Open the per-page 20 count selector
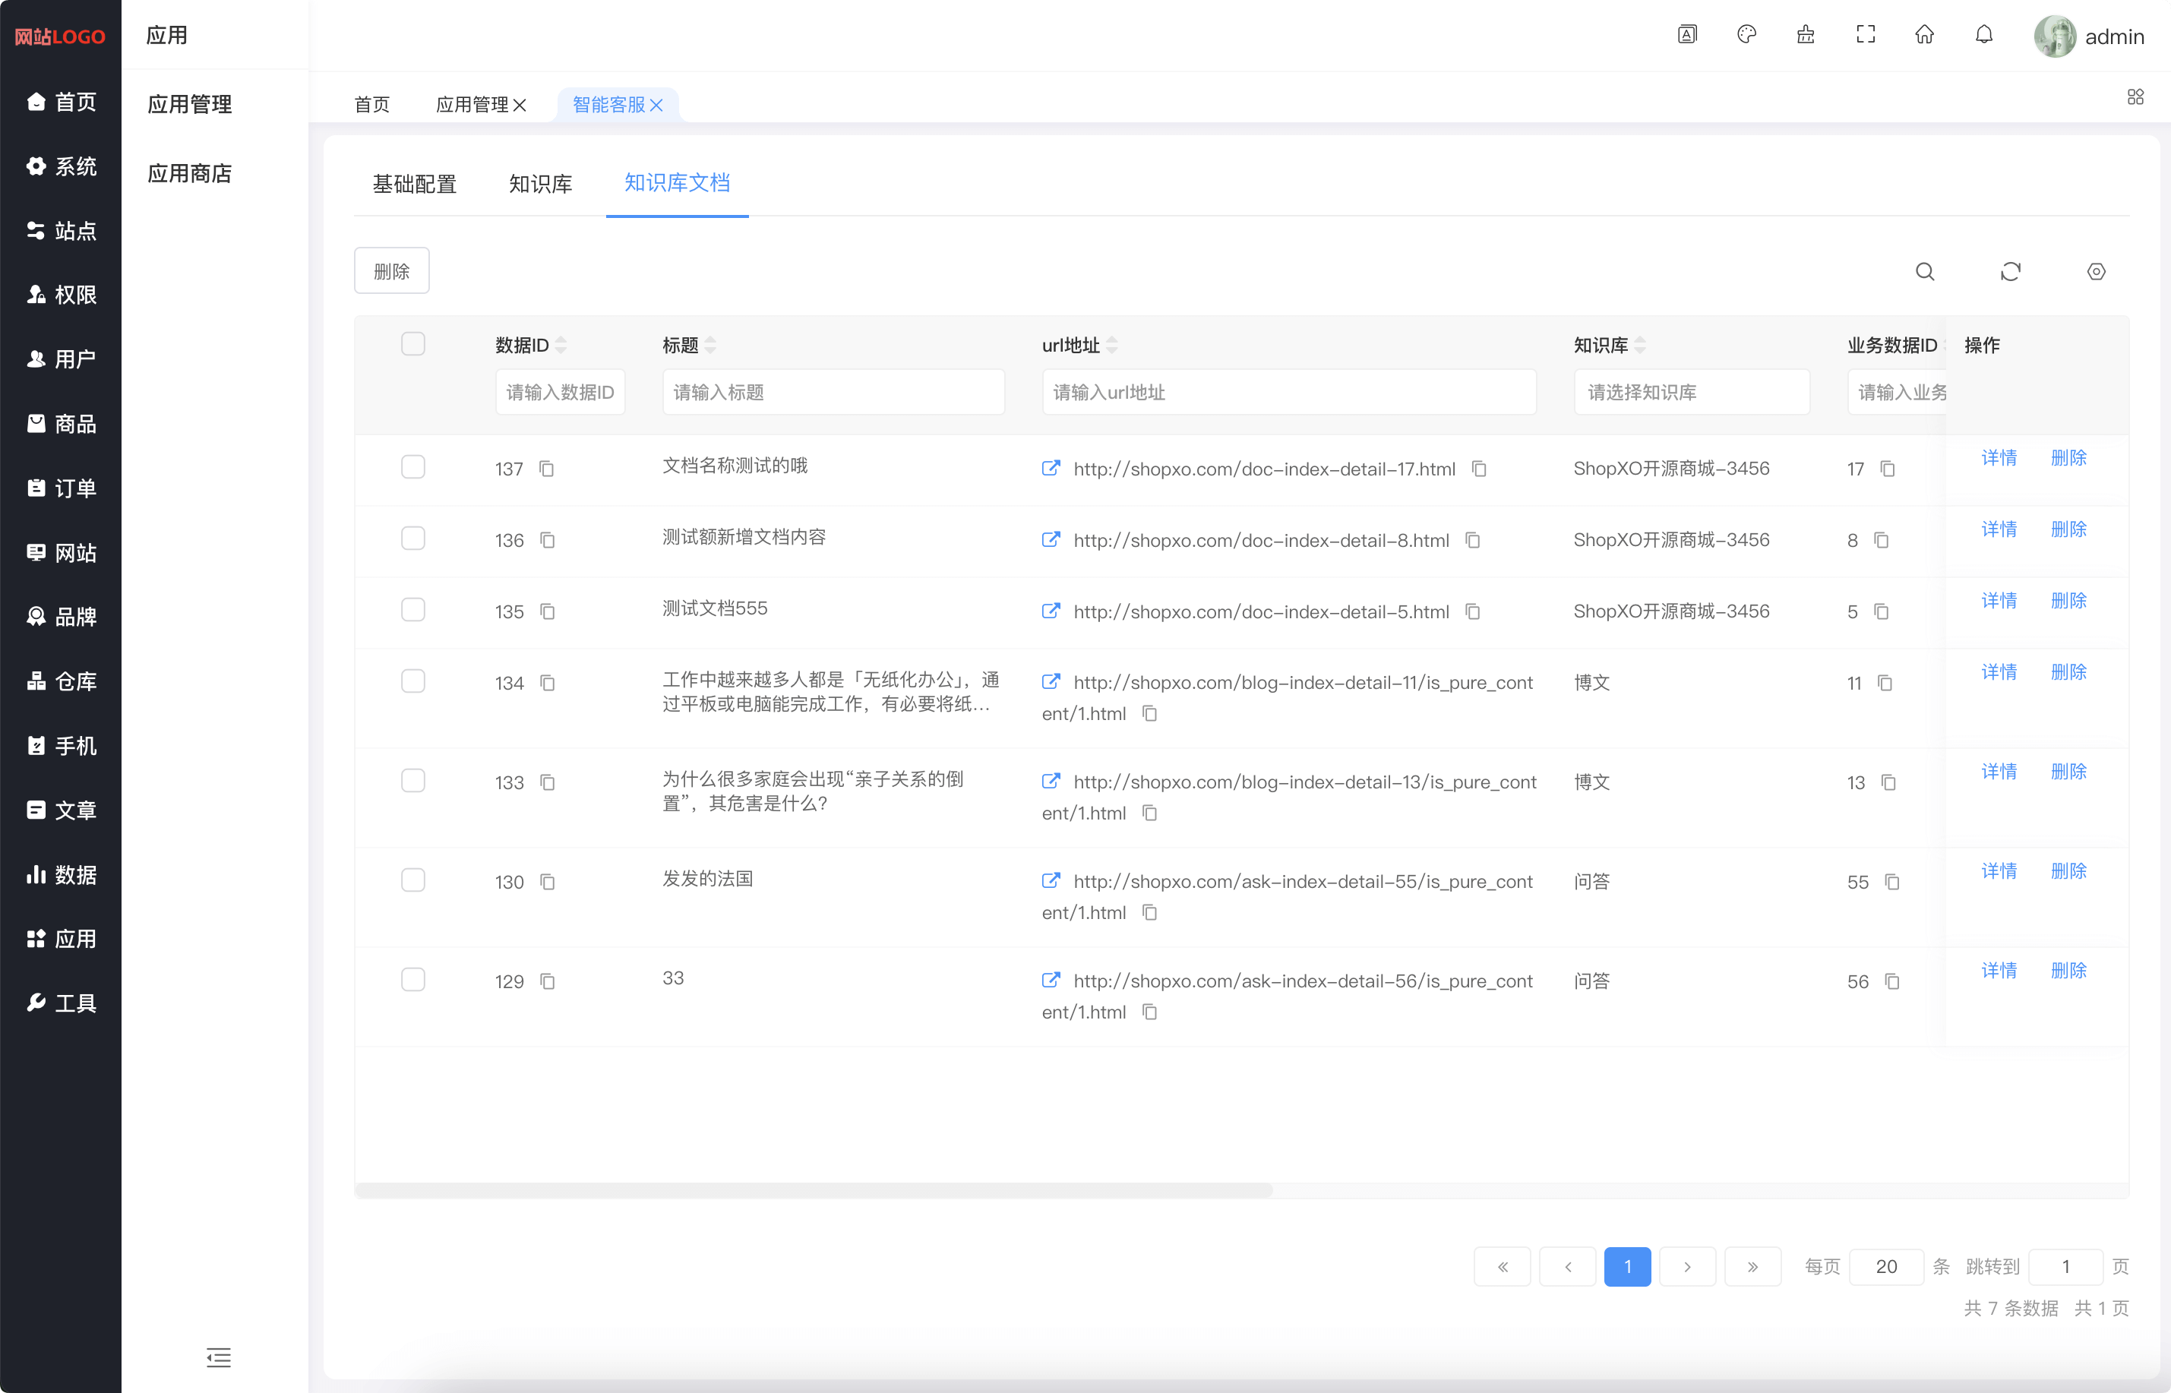2171x1393 pixels. 1886,1266
